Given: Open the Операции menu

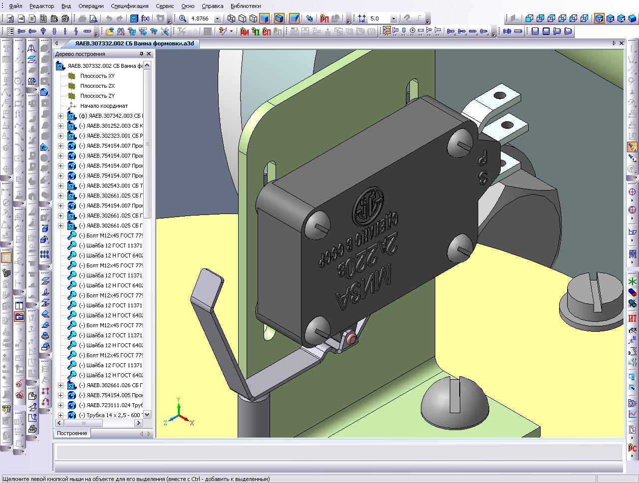Looking at the screenshot, I should [x=91, y=6].
